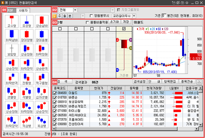205x138 pixels.
Task: Select the 주 weekly period button
Action: coord(59,15)
